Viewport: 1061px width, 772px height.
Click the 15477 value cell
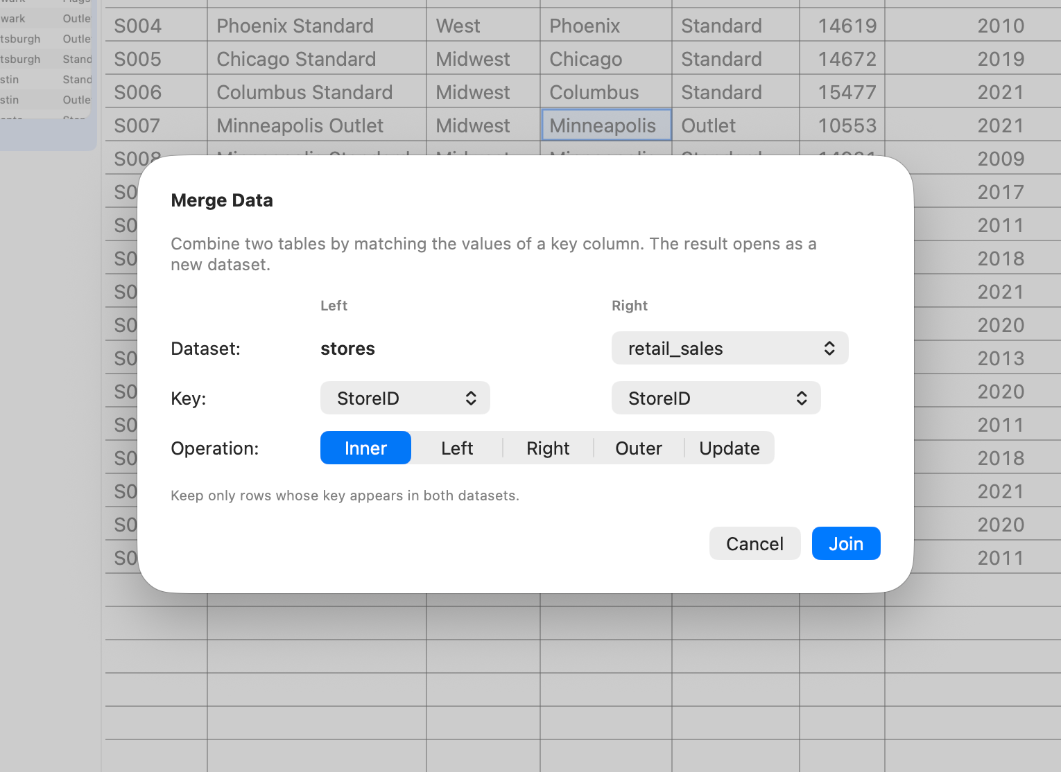pos(842,92)
